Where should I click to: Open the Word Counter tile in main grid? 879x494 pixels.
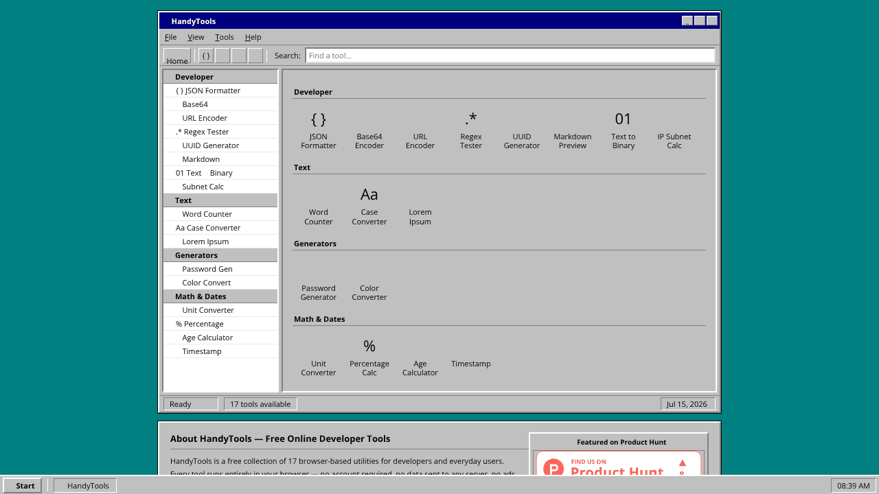(319, 204)
